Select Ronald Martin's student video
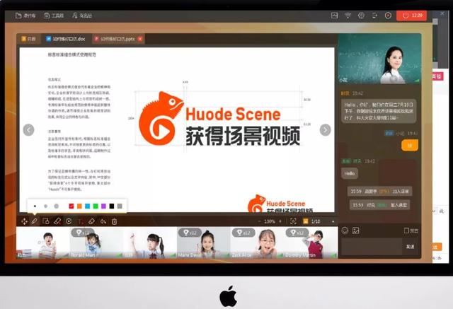453x309 pixels. point(97,243)
